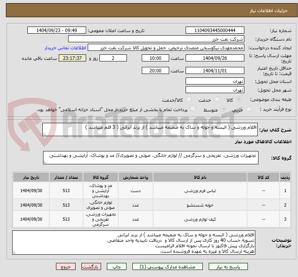Click the delivery province field 'تهران'
The width and height of the screenshot is (298, 277).
215,81
